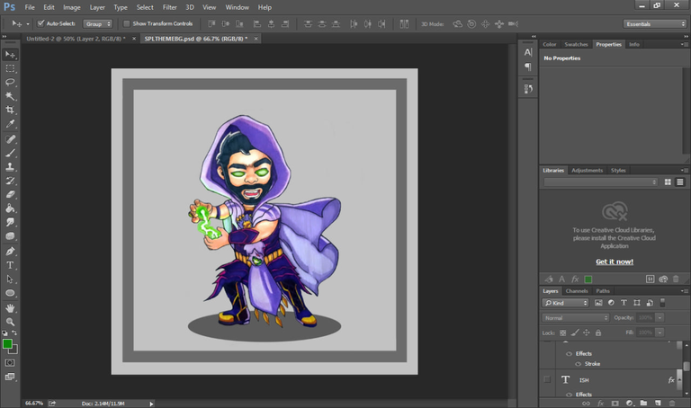Hide the Stroke effect
691x408 pixels.
(x=579, y=364)
